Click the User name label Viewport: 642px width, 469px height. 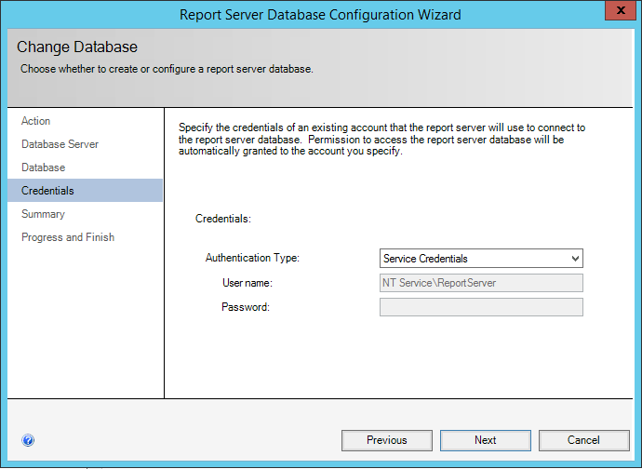coord(246,283)
